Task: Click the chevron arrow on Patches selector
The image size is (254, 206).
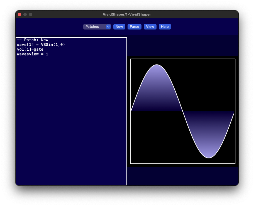Action: pyautogui.click(x=108, y=27)
